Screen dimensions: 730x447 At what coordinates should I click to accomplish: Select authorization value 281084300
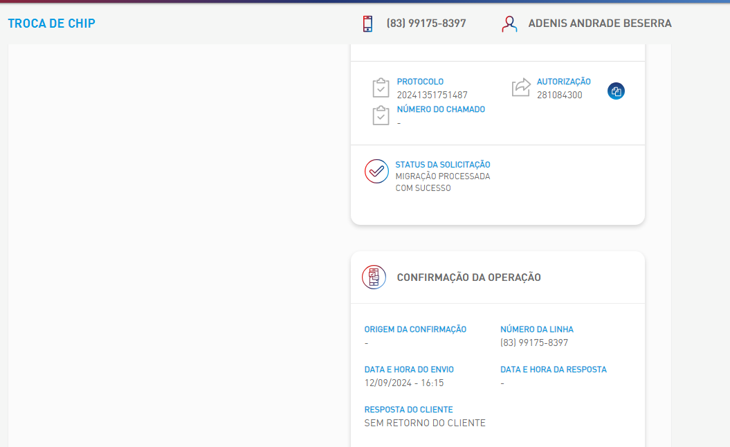click(560, 95)
